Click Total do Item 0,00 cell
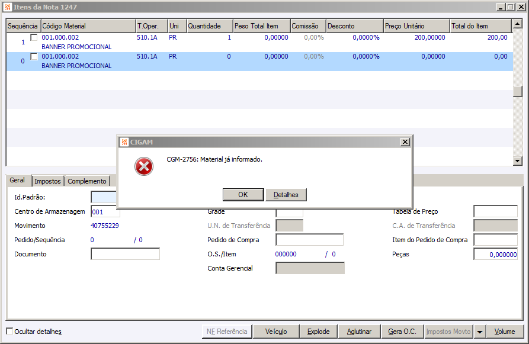 coord(501,56)
